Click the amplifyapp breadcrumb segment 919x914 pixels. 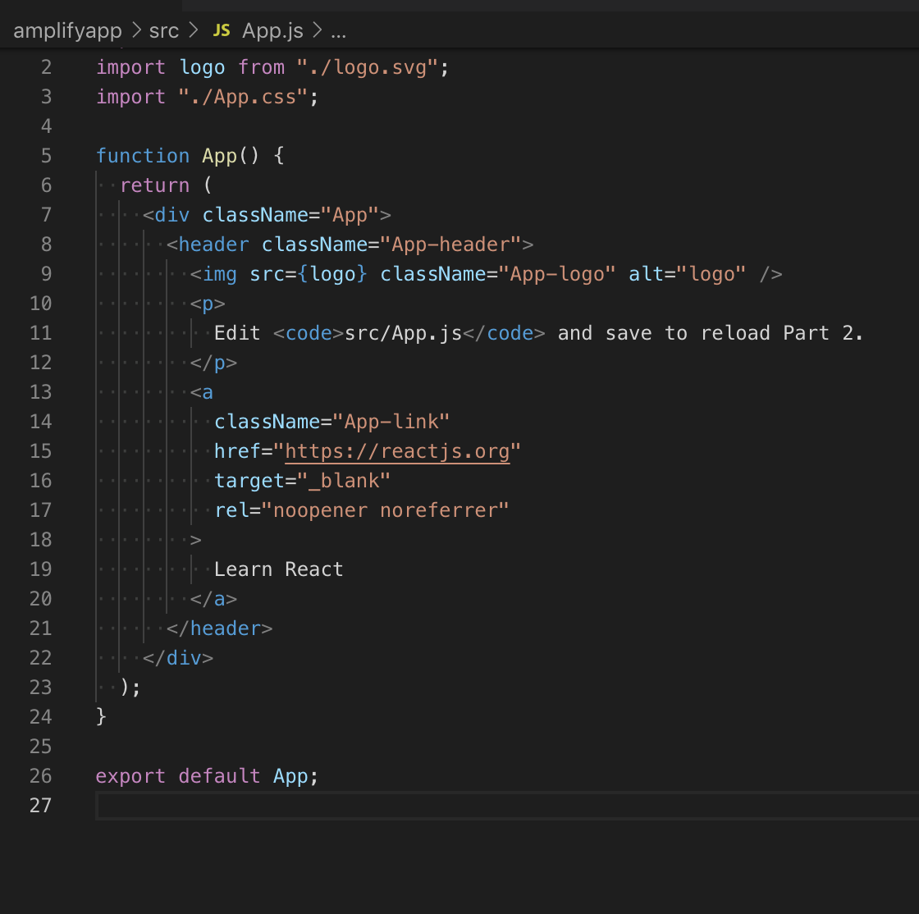tap(67, 30)
